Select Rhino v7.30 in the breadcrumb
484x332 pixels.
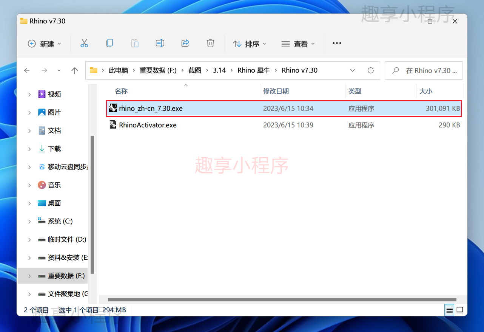point(300,70)
